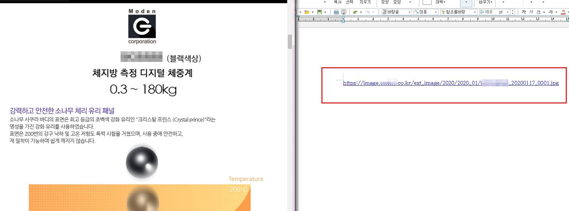Click the green save icon

320,12
